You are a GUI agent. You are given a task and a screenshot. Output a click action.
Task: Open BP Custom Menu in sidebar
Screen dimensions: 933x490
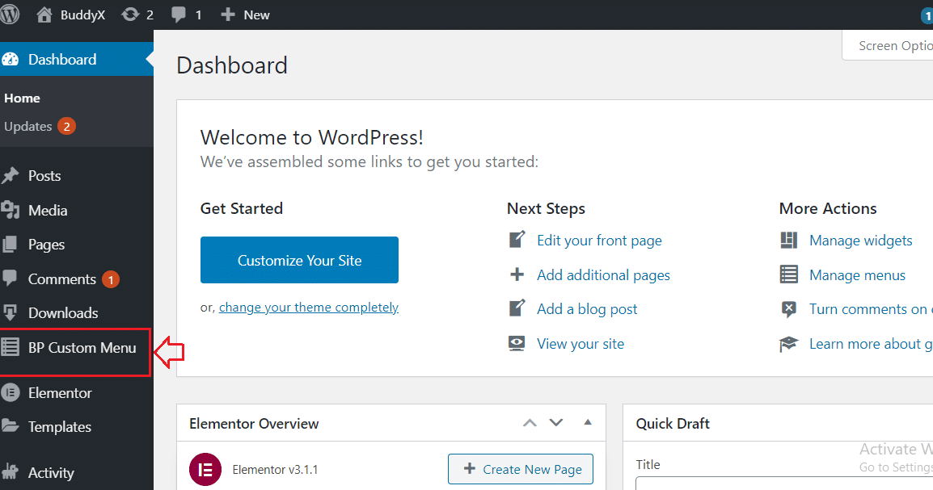82,348
